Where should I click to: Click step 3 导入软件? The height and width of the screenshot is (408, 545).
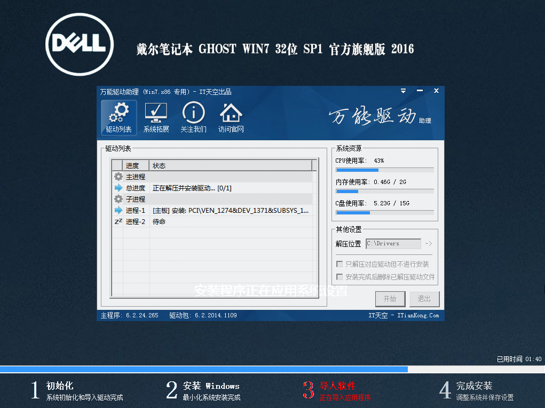click(x=337, y=390)
